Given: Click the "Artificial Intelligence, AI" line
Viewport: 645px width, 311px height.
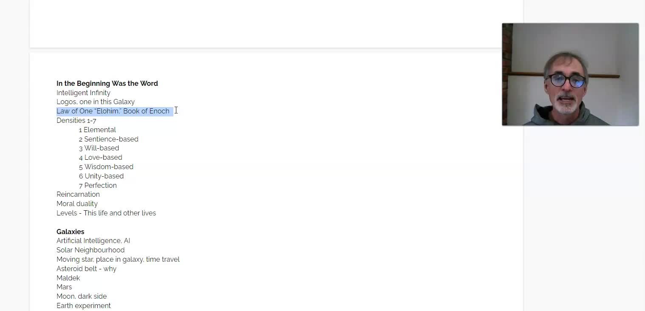Looking at the screenshot, I should point(93,241).
